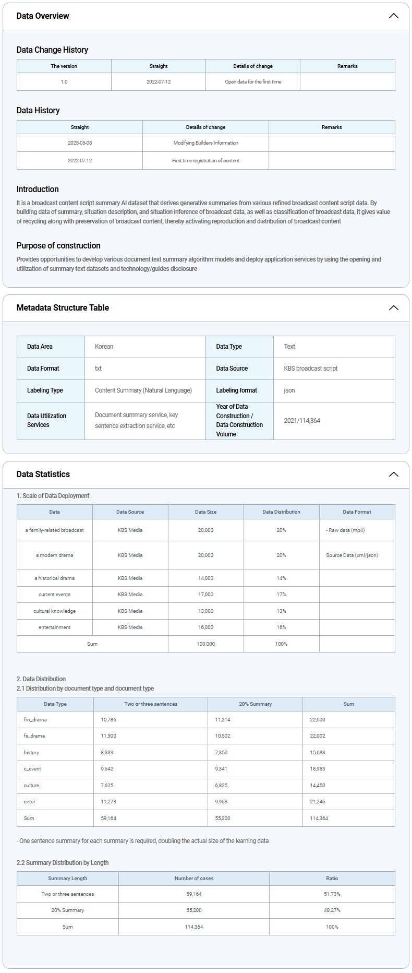This screenshot has width=412, height=973.
Task: Click the json labeling format value
Action: click(289, 390)
